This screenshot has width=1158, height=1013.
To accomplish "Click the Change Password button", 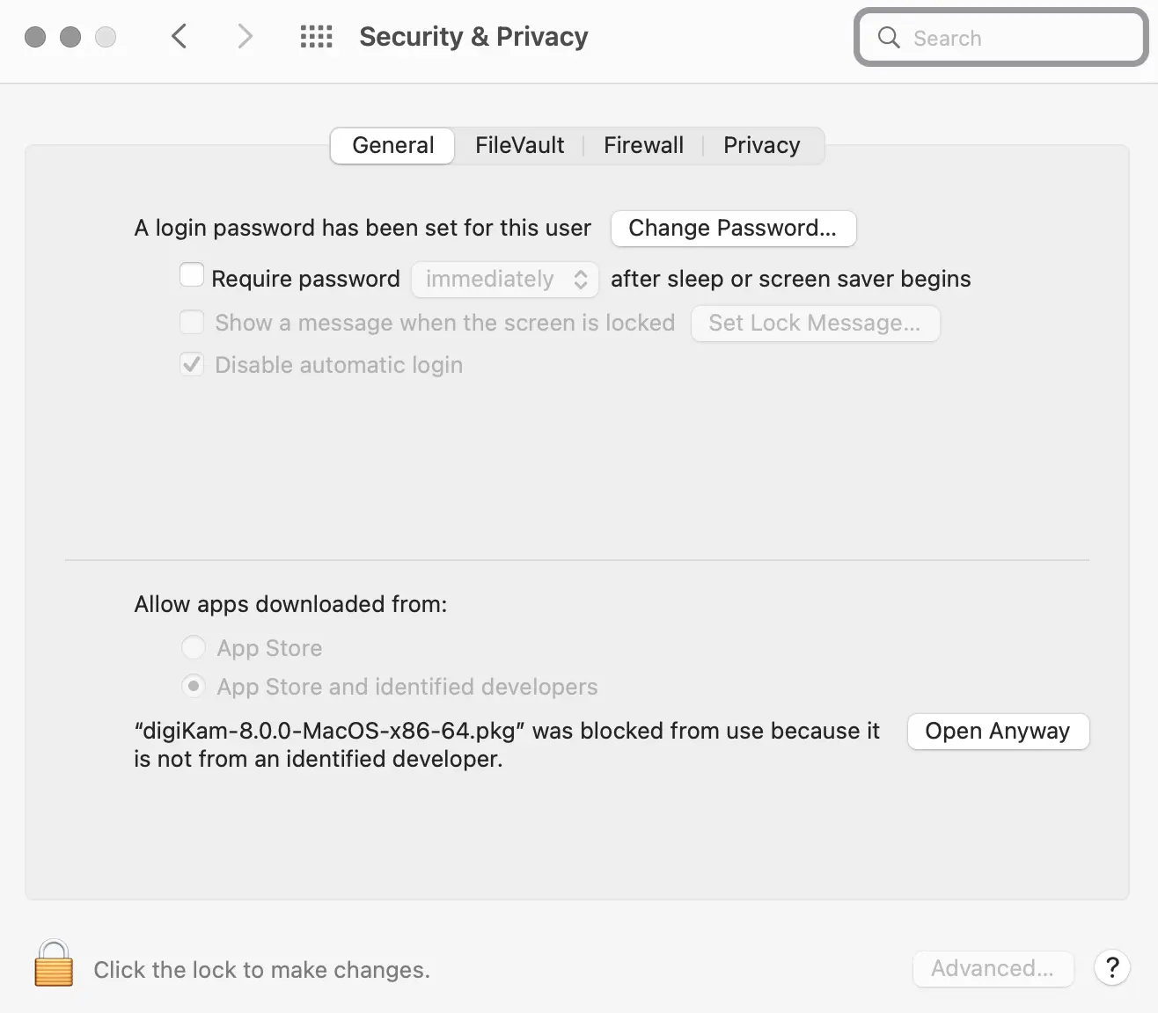I will [733, 229].
